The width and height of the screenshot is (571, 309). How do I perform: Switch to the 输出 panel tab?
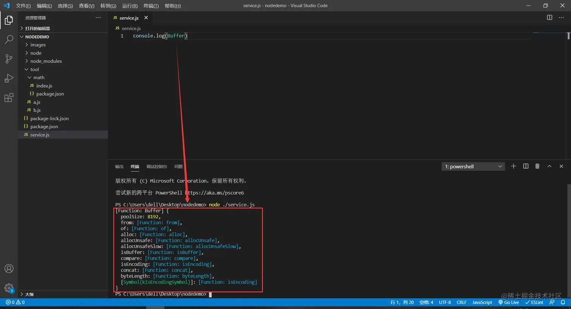119,167
